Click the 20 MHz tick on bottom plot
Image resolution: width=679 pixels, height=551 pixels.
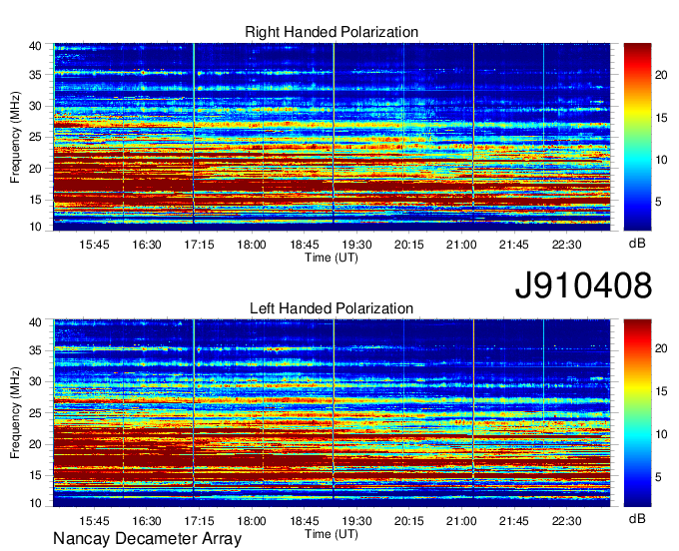pos(35,444)
